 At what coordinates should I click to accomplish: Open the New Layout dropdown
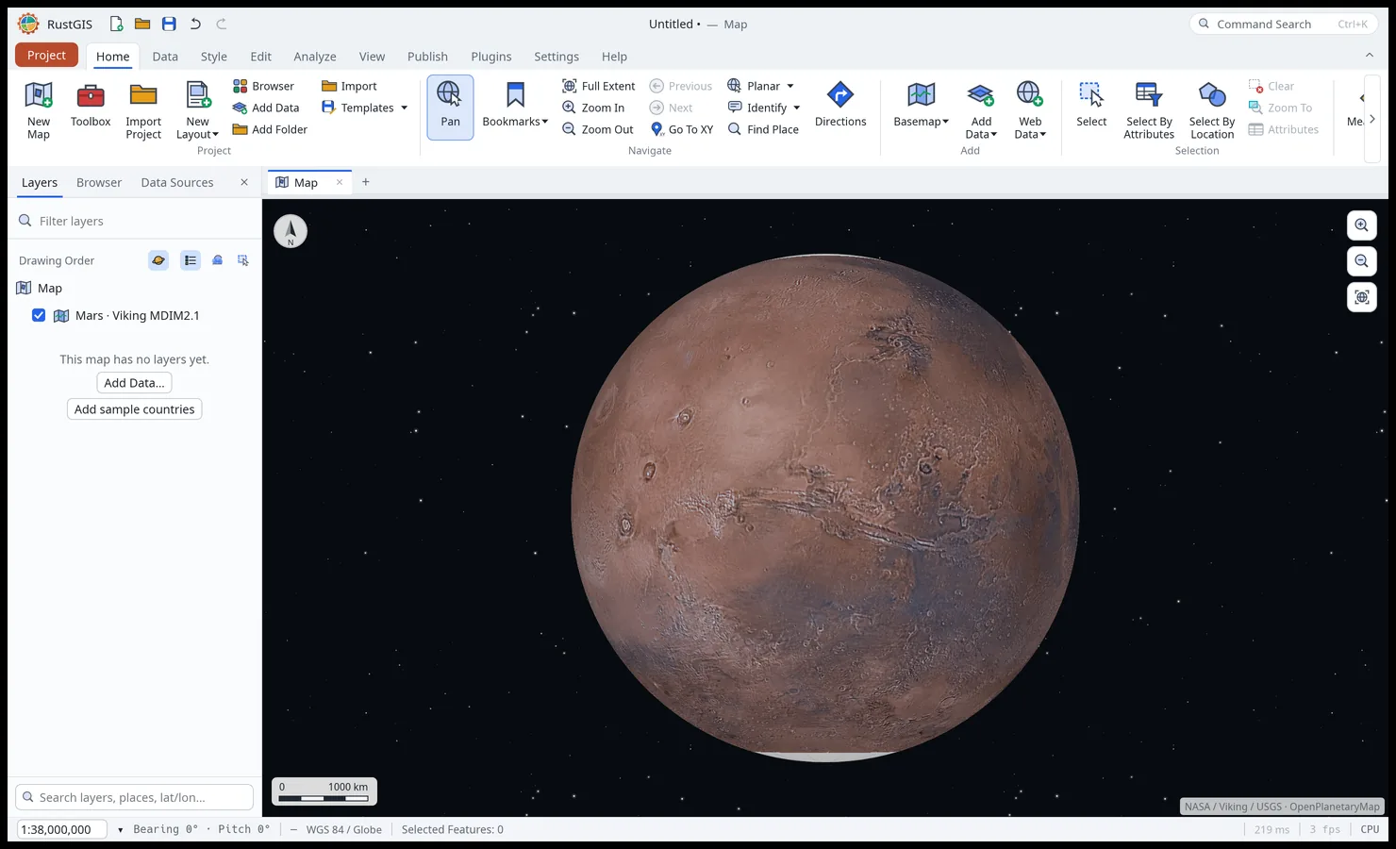197,109
